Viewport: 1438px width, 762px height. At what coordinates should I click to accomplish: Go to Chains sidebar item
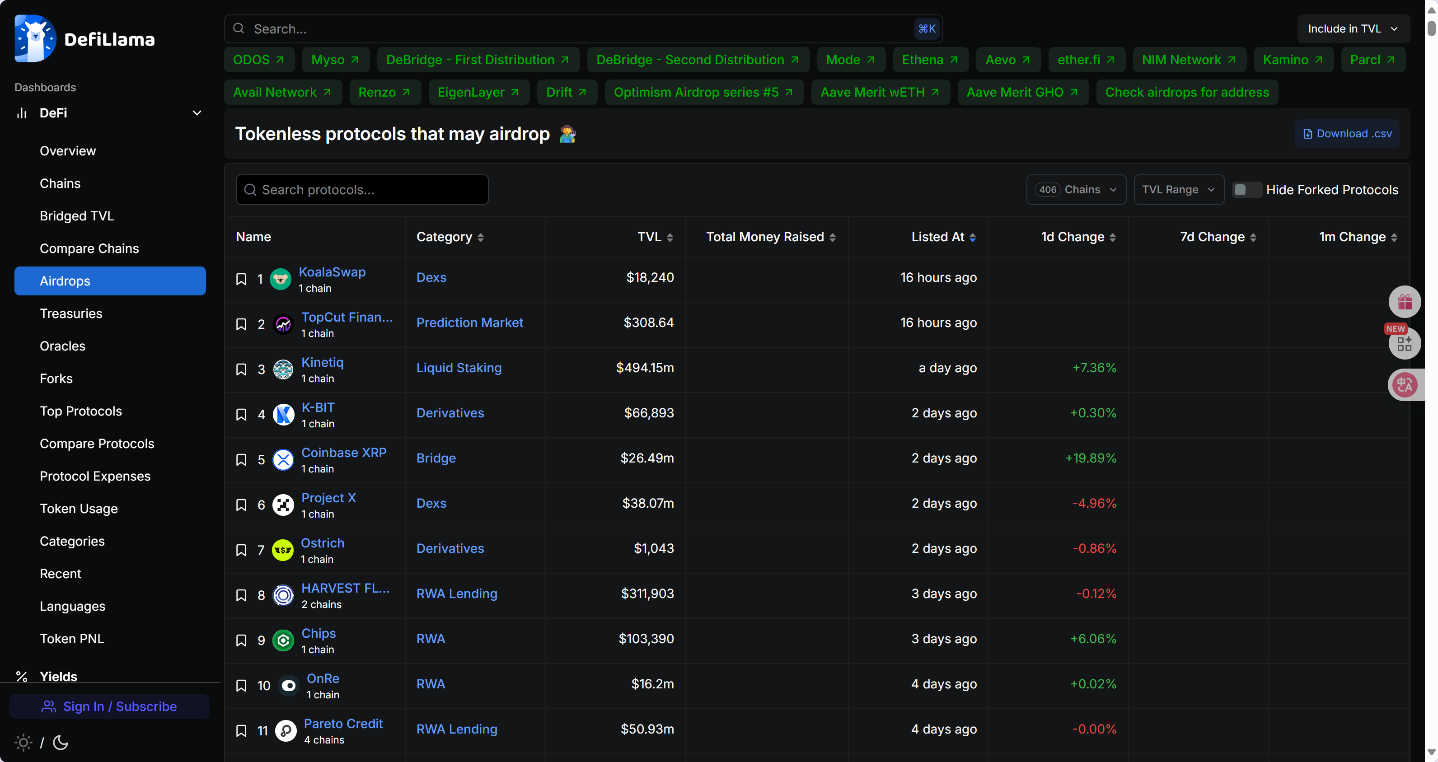60,184
